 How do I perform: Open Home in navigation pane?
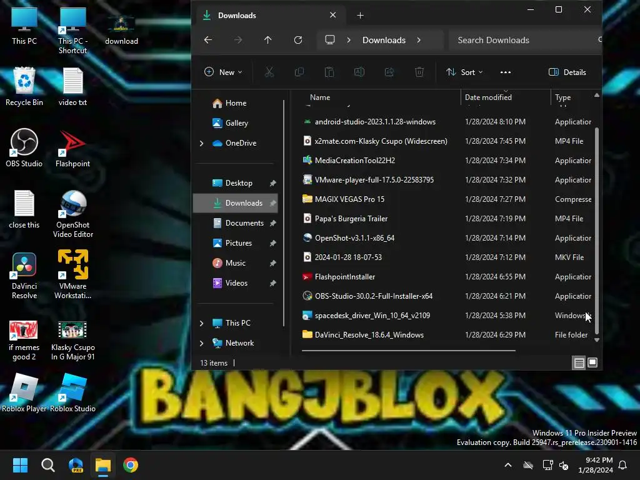pos(236,103)
